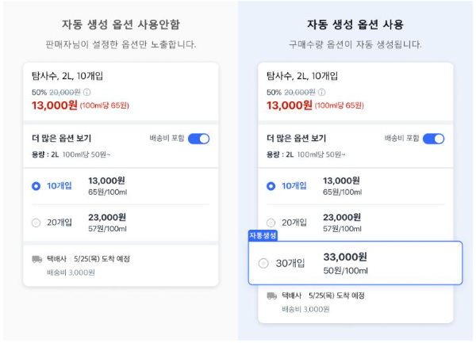The height and width of the screenshot is (343, 476).
Task: Click 자동 생성 옵션 사용 panel title
Action: coord(355,25)
